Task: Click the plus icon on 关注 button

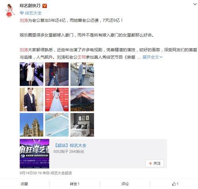Action: 150,163
